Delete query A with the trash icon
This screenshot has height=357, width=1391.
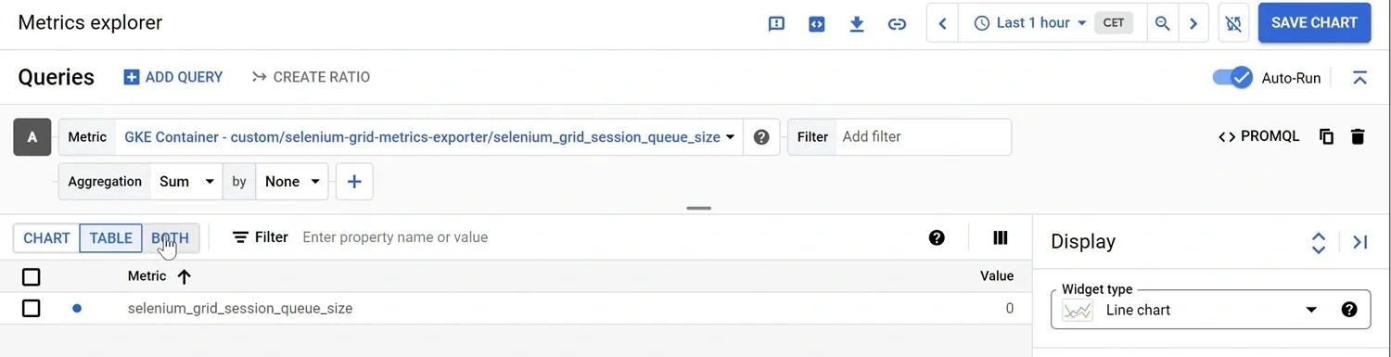point(1358,137)
